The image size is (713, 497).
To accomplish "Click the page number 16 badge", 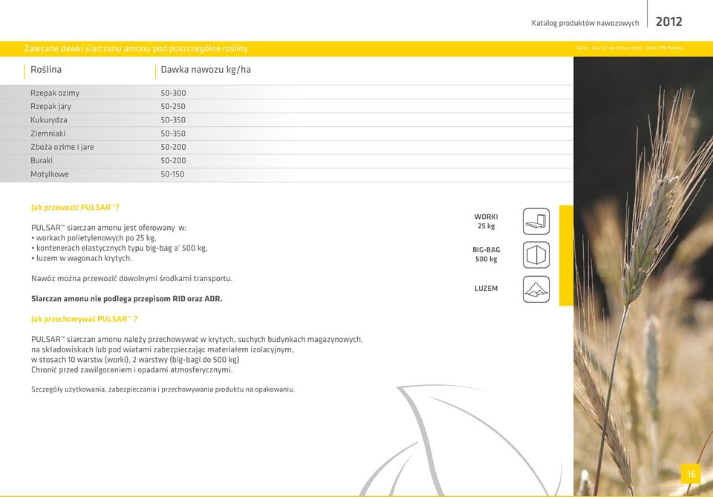I will pos(691,474).
